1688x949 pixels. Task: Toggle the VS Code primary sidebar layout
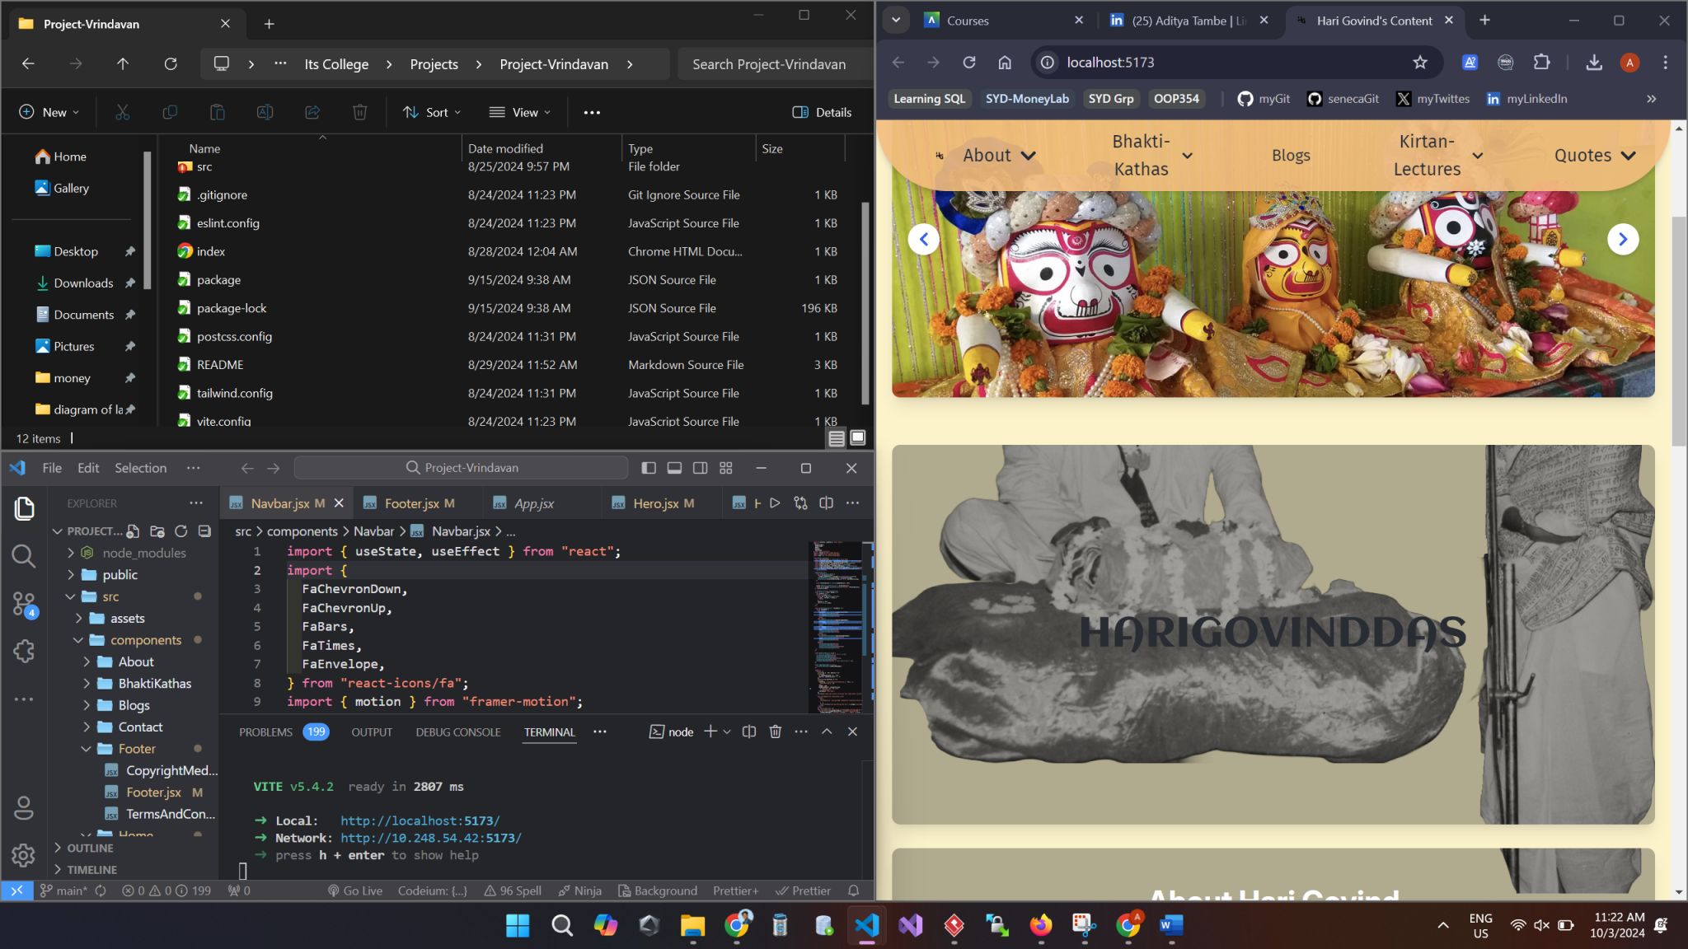(x=649, y=468)
